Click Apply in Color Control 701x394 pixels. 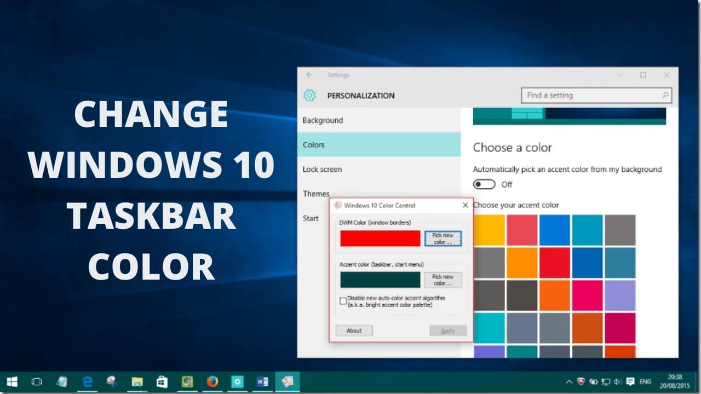click(448, 331)
